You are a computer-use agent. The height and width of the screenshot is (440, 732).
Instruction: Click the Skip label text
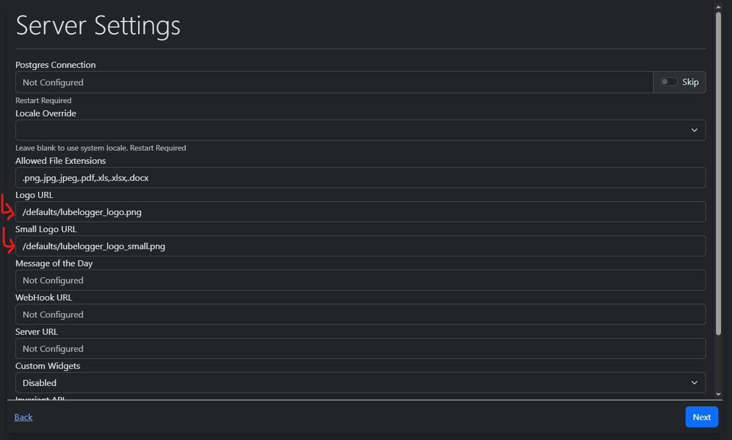690,82
